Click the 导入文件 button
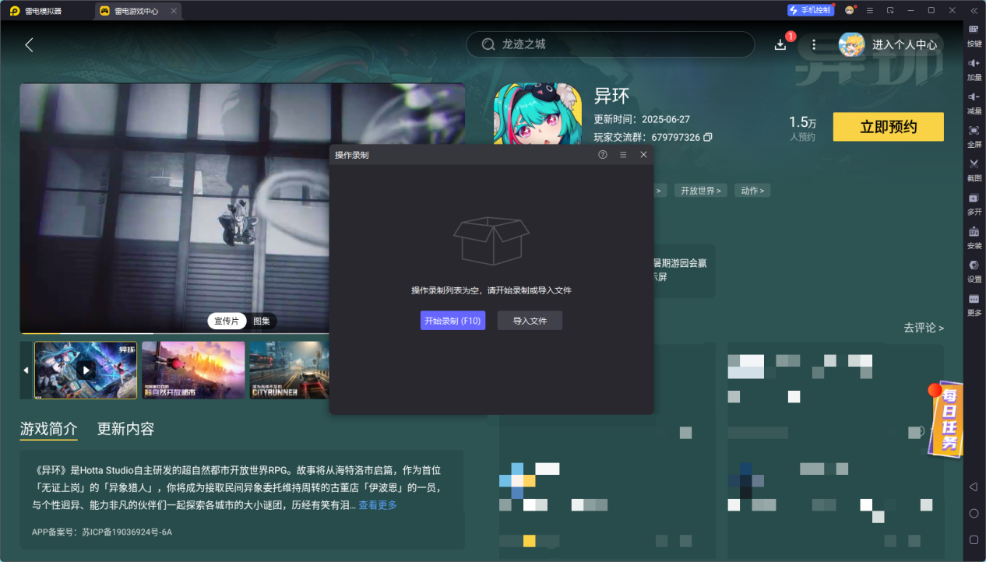The width and height of the screenshot is (986, 562). (x=530, y=321)
